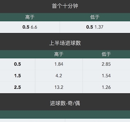The width and height of the screenshot is (130, 122).
Task: Pick 高于 0.5 first-half goals at 1.84
Action: pos(59,64)
